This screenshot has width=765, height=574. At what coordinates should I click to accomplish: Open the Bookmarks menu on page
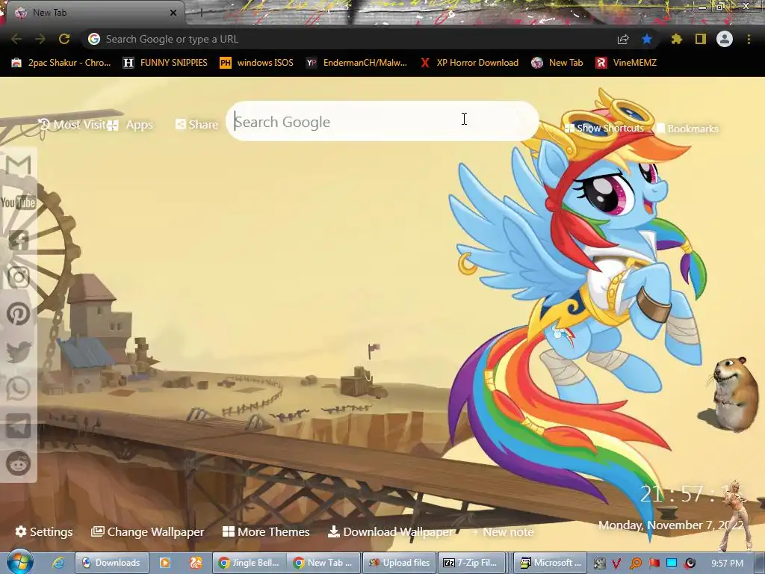click(688, 129)
